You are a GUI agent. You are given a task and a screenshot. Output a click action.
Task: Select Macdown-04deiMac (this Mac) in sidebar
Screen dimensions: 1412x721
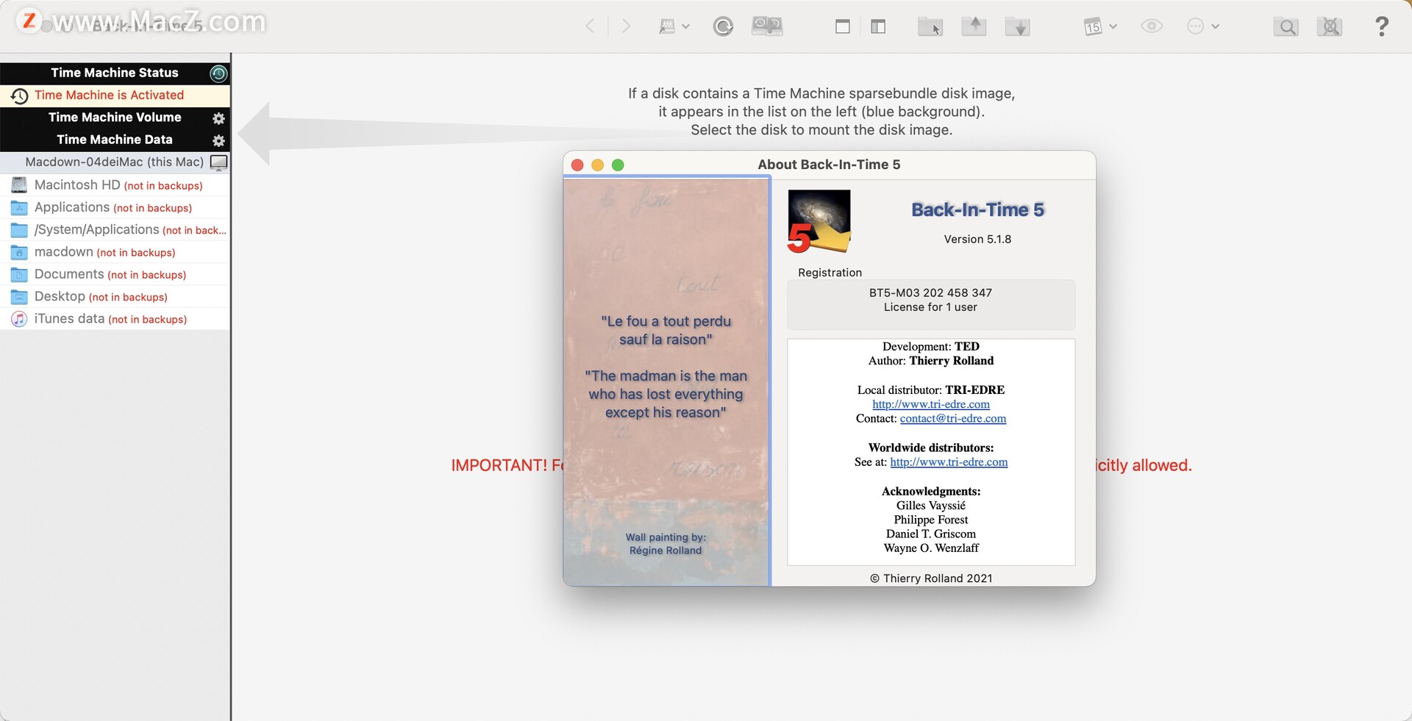pos(115,162)
